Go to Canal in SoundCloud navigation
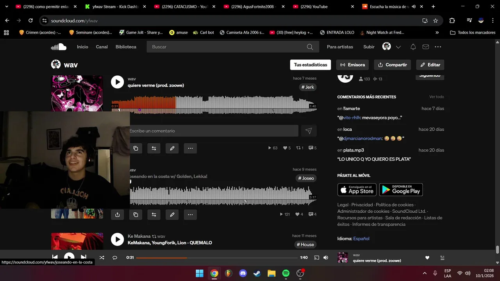The height and width of the screenshot is (281, 500). pos(102,47)
